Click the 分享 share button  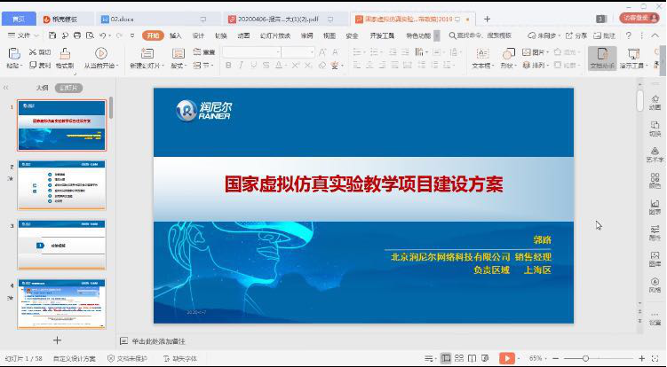tap(576, 35)
